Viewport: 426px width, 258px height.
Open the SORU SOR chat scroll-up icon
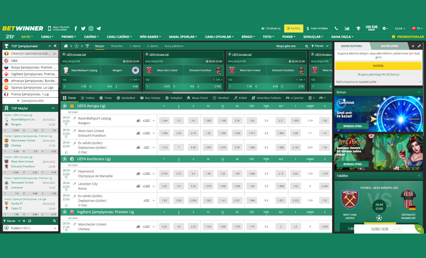[420, 229]
